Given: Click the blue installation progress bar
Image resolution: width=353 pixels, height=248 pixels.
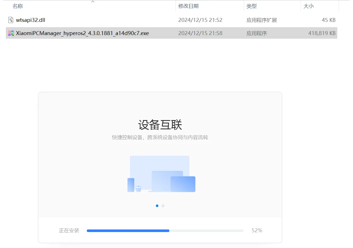Looking at the screenshot, I should point(128,231).
